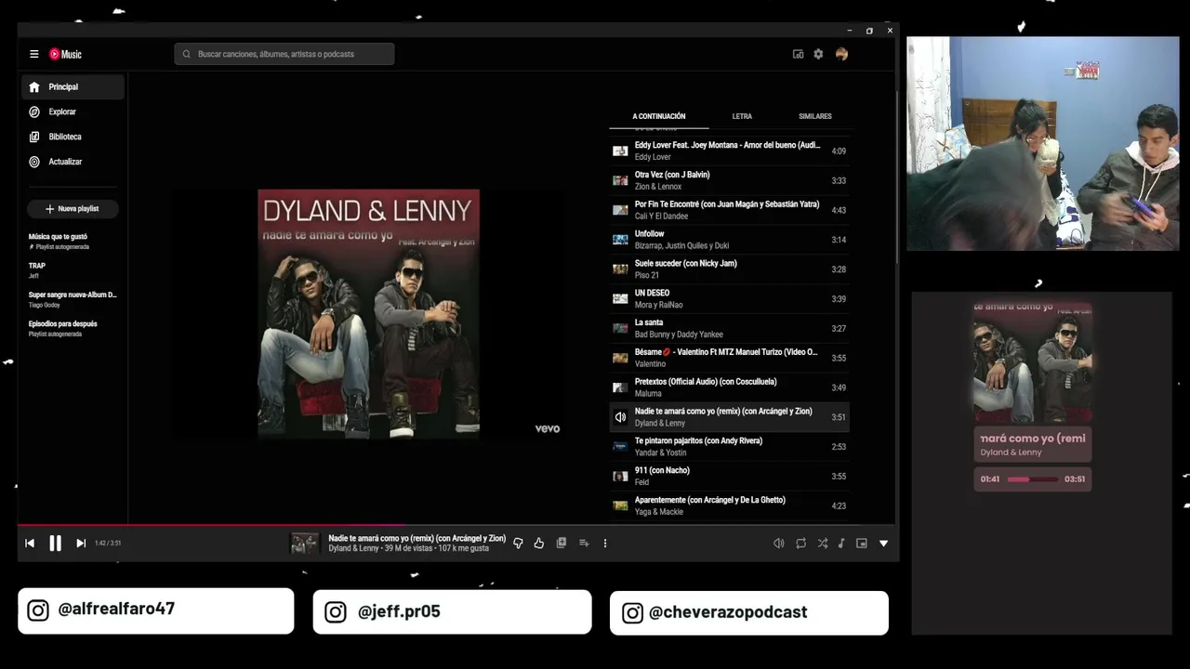The width and height of the screenshot is (1190, 669).
Task: Click the @cheverazopodcast Instagram label
Action: [749, 612]
